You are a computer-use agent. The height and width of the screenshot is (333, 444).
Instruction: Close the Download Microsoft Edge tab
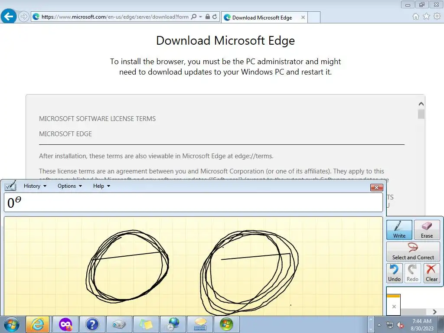[303, 17]
